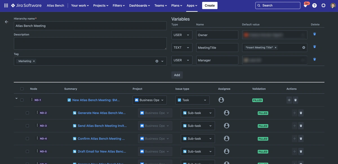
Task: Open the app switcher grid icon
Action: [6, 5]
